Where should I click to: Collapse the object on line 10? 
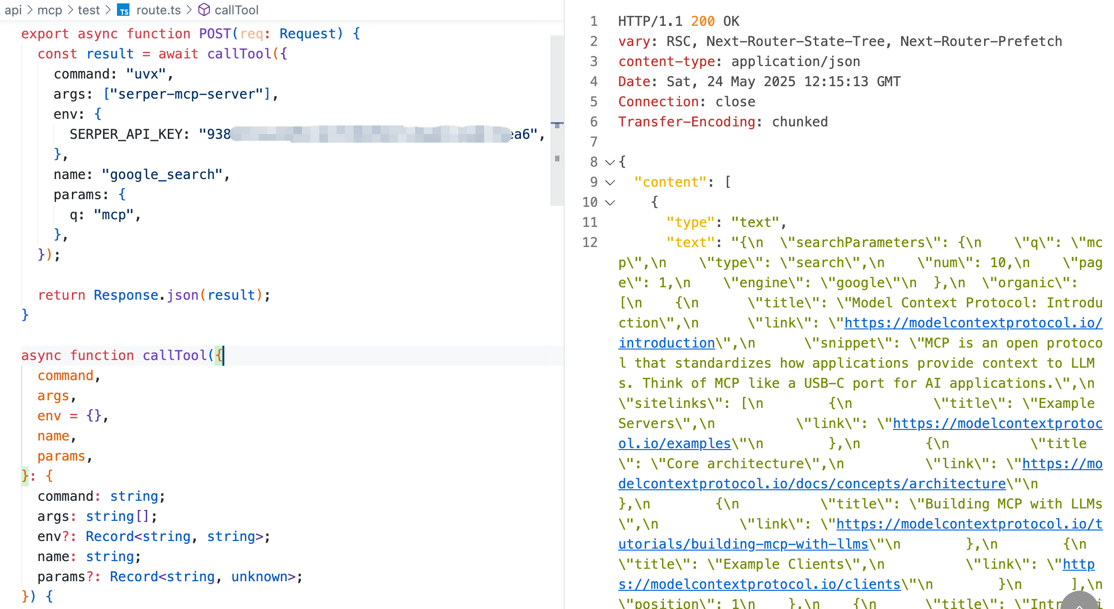coord(610,203)
